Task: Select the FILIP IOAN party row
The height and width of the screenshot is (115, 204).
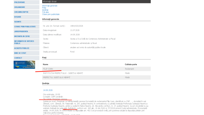Action: coord(96,69)
